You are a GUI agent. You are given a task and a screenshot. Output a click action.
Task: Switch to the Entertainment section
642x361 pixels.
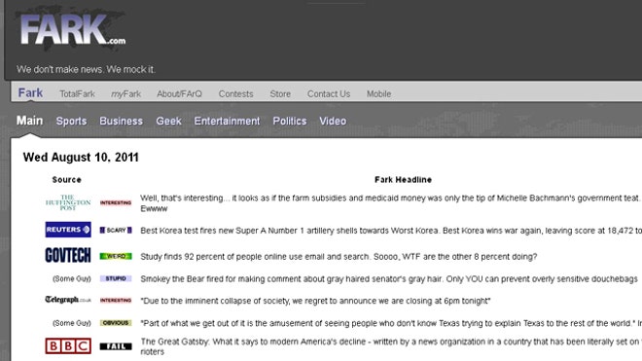[227, 121]
